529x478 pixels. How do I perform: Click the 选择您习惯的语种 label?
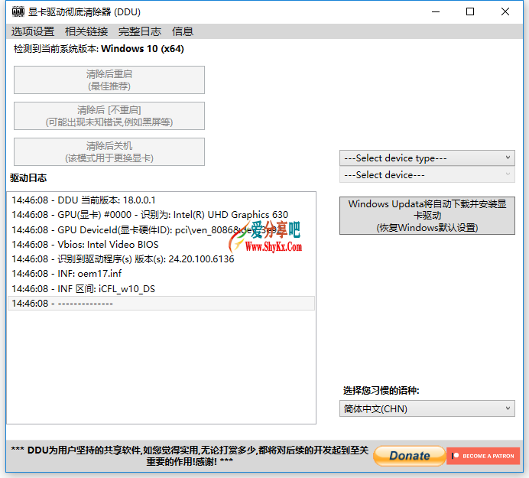[x=381, y=391]
